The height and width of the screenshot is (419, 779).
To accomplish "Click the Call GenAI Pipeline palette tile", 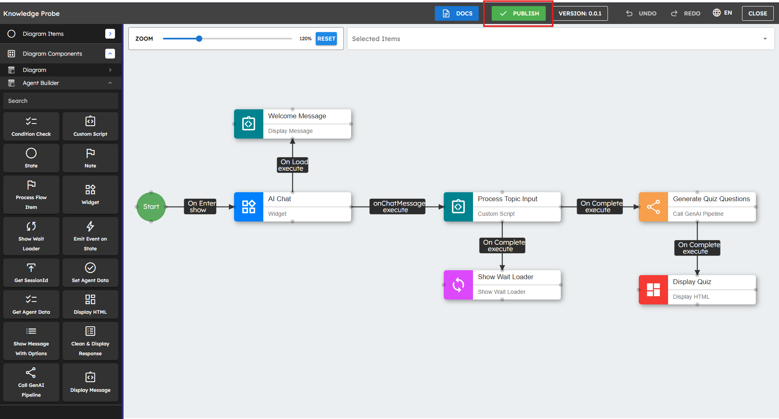I will [31, 382].
